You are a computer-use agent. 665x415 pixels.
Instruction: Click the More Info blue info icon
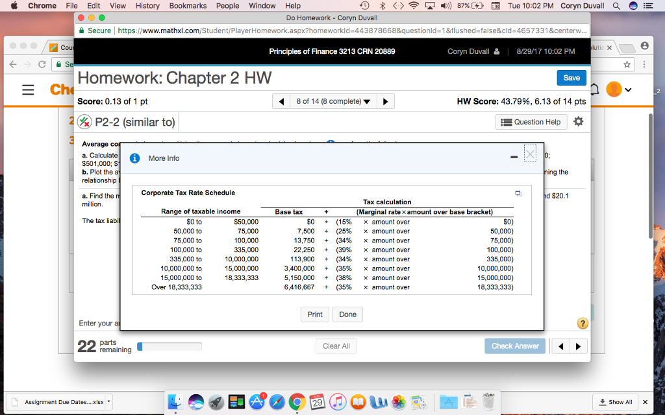click(134, 158)
